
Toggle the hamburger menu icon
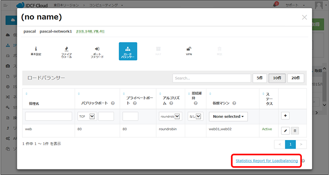(6, 5)
